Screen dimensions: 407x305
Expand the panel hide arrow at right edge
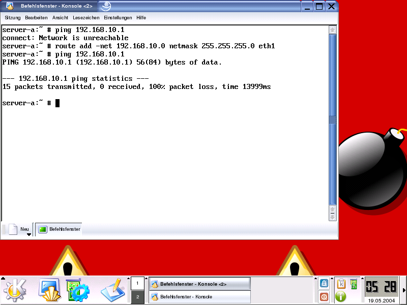[x=404, y=290]
